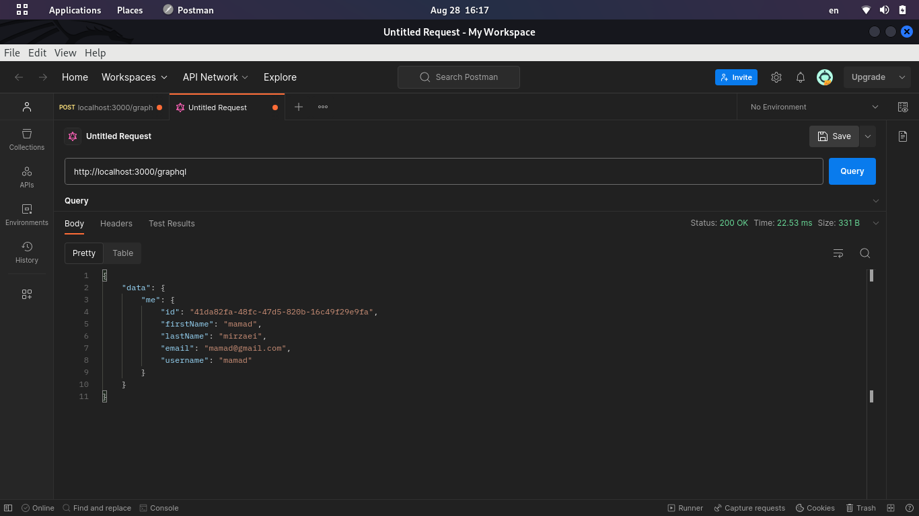
Task: Open the environment quick look icon
Action: [903, 107]
